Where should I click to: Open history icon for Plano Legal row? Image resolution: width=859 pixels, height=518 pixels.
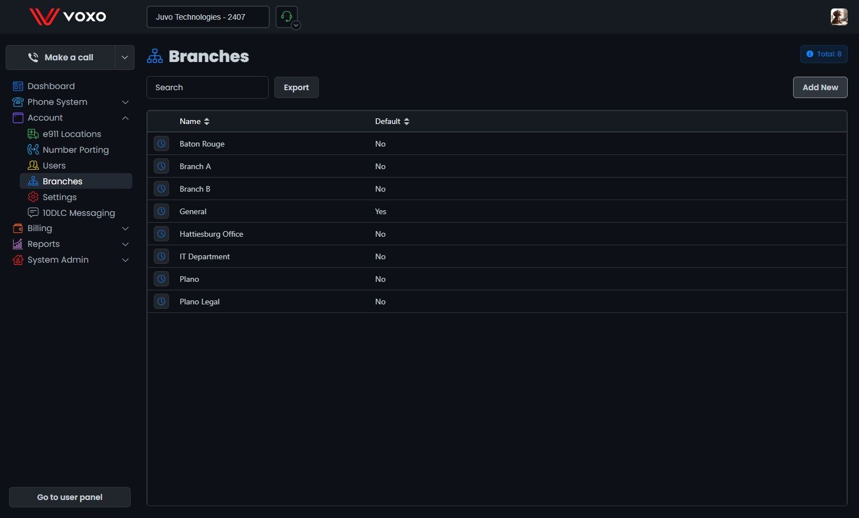pyautogui.click(x=162, y=302)
